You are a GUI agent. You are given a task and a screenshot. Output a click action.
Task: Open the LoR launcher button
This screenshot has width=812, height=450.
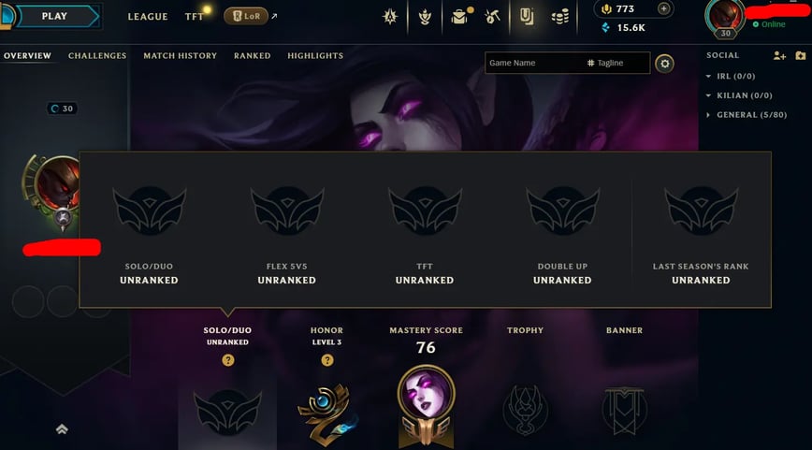click(x=246, y=16)
